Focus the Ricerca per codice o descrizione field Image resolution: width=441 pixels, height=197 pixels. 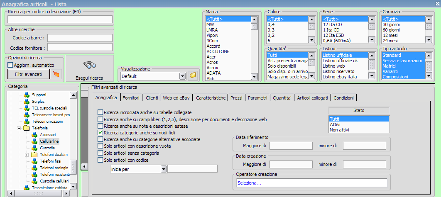coord(60,19)
